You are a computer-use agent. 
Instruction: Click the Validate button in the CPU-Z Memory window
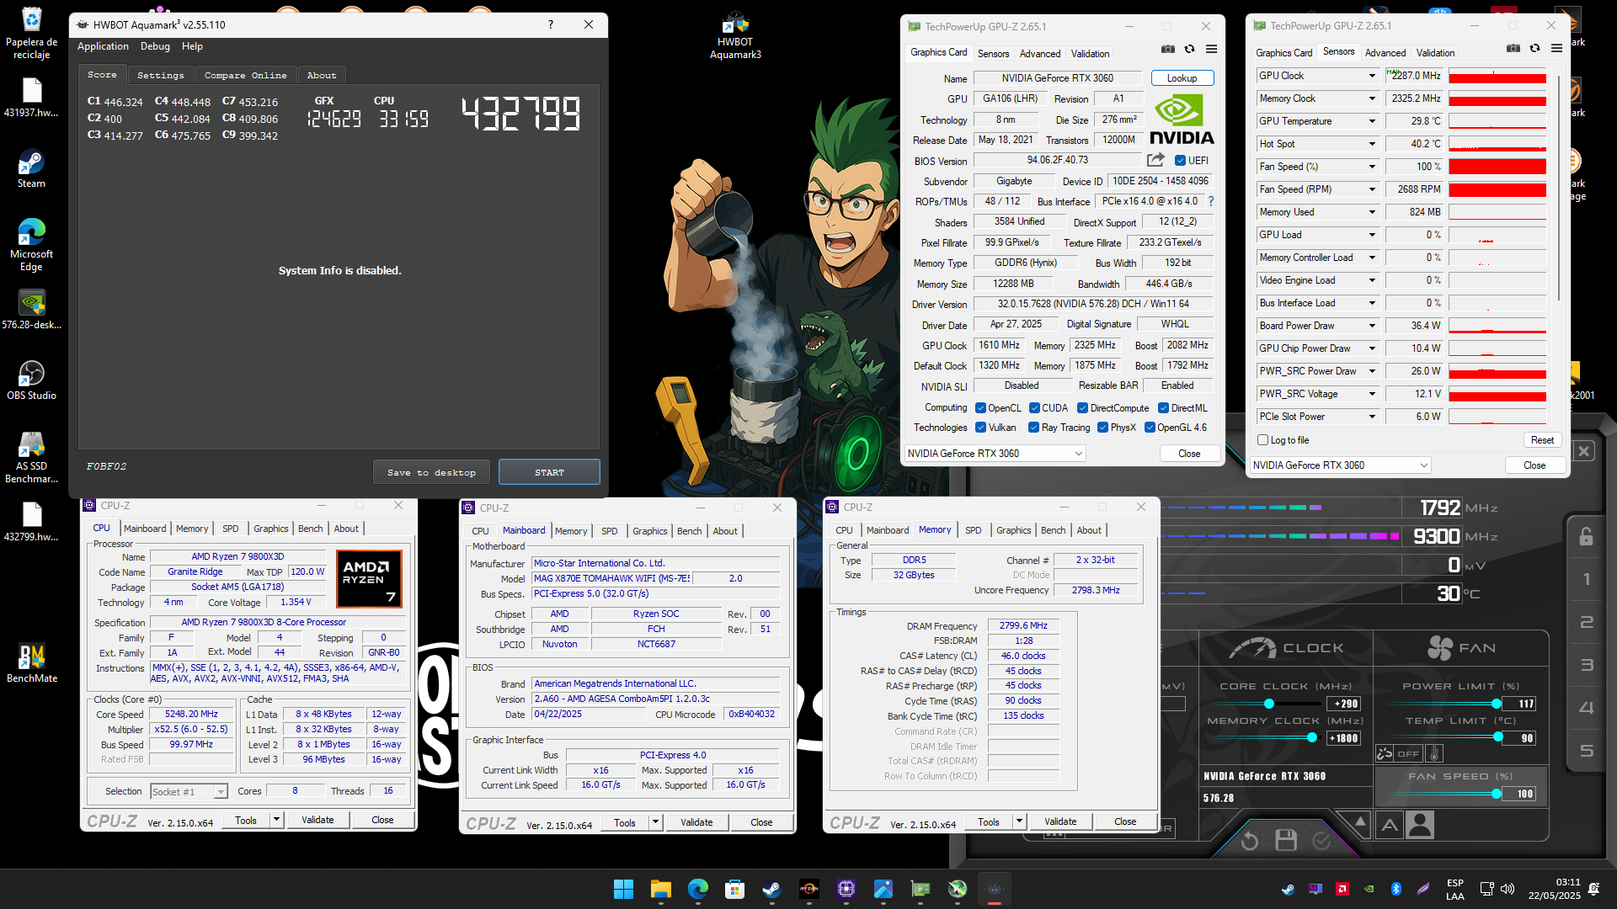tap(1060, 821)
